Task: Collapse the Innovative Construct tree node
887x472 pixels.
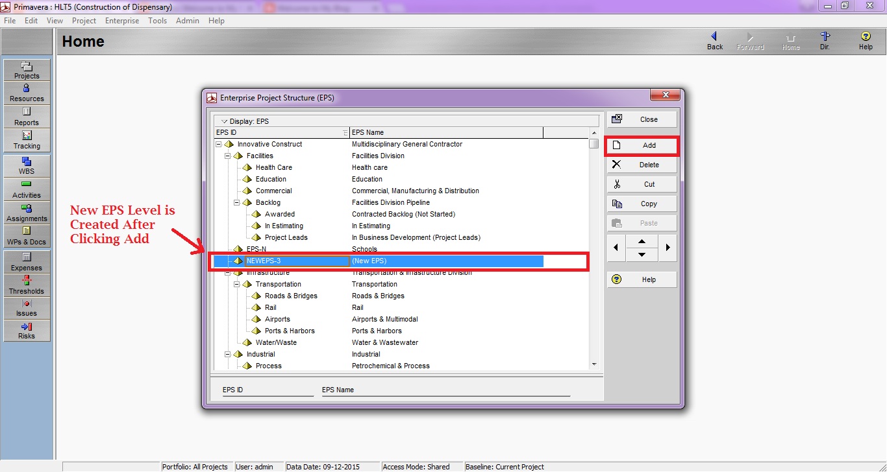Action: (218, 144)
